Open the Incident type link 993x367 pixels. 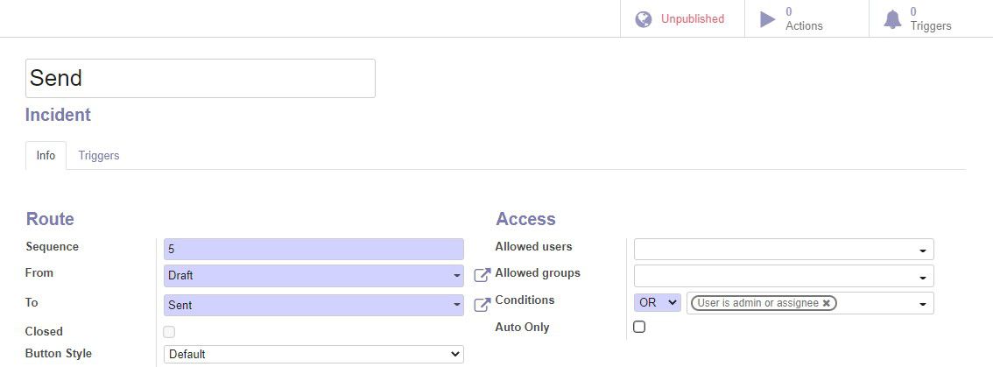click(x=59, y=115)
